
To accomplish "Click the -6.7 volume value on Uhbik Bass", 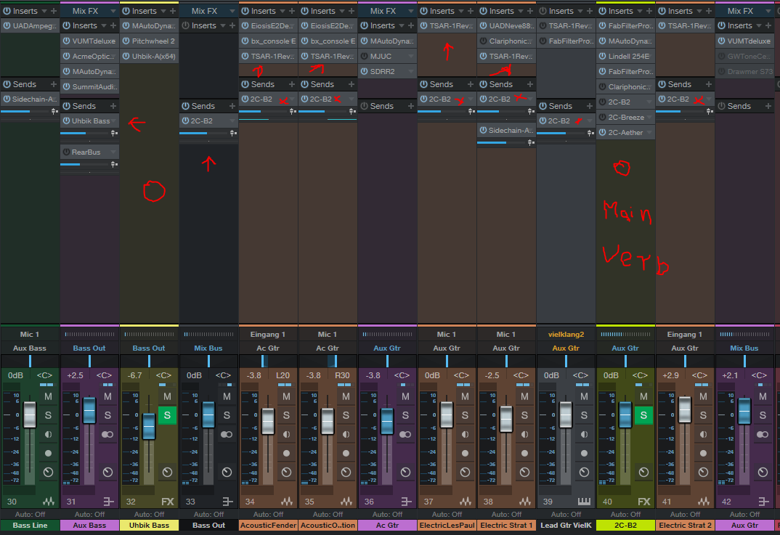I will pyautogui.click(x=135, y=375).
